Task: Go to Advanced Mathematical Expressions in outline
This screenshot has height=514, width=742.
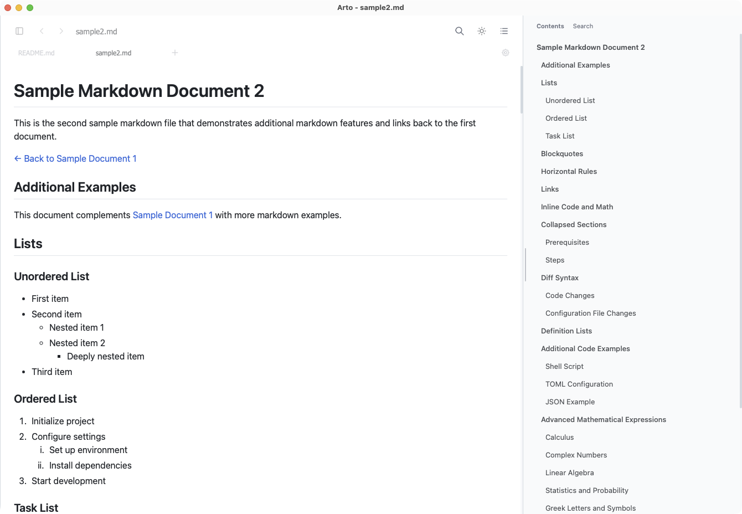Action: pos(603,419)
